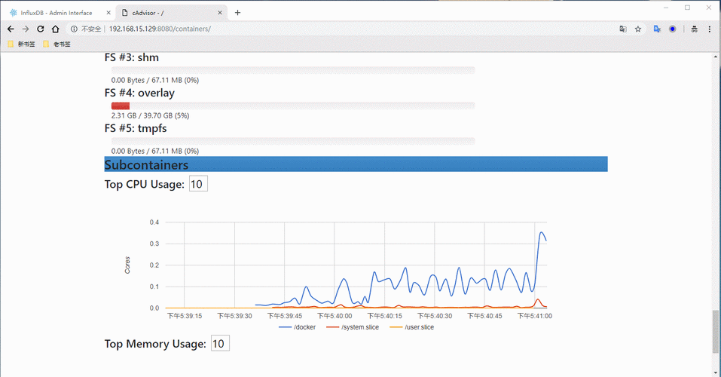Toggle the /user.slice legend entry
The image size is (721, 377).
pos(411,327)
